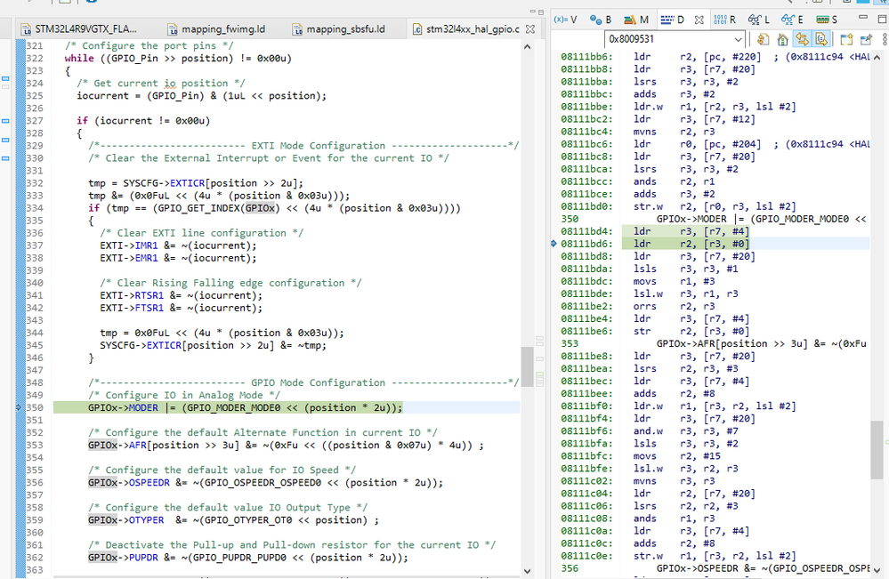889x579 pixels.
Task: Click the current instruction arrow at 08111bd6
Action: point(554,244)
